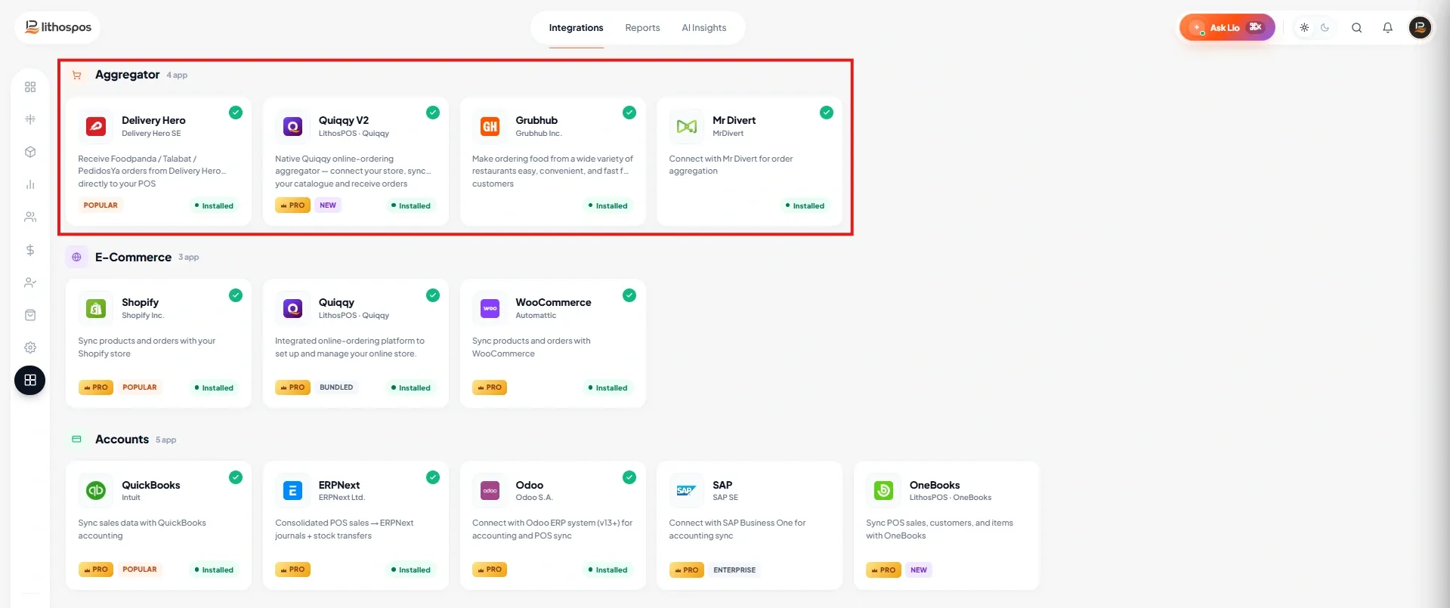Click the Accounts category icon
Screen dimensions: 1450x608
pyautogui.click(x=76, y=439)
